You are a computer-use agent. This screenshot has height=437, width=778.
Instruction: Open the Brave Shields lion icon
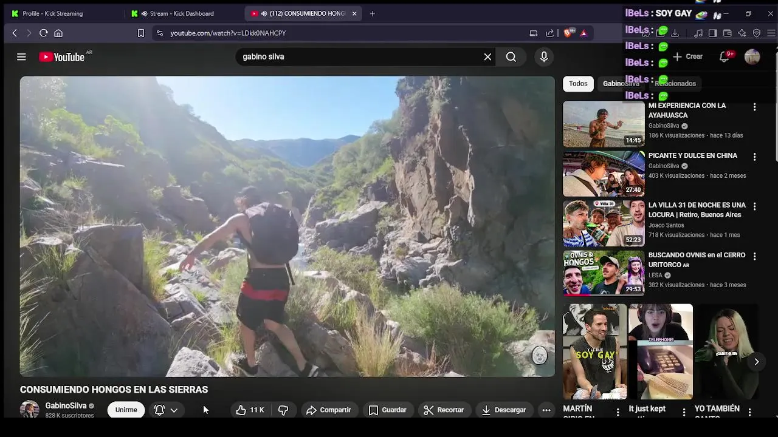coord(568,33)
